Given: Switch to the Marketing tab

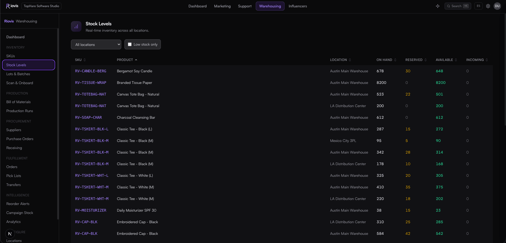Looking at the screenshot, I should click(222, 6).
